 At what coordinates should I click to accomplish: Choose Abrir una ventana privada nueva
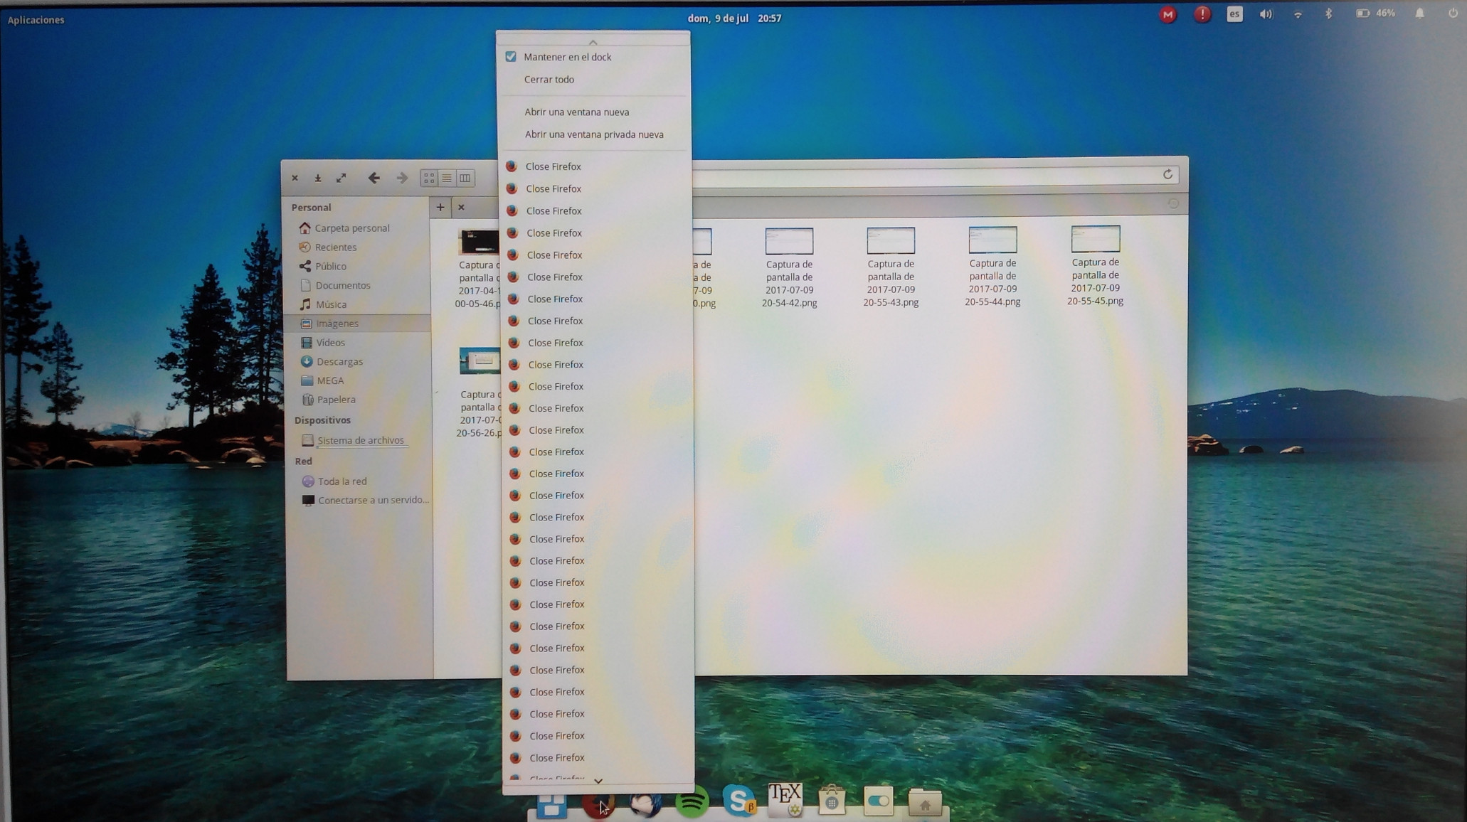pos(594,134)
